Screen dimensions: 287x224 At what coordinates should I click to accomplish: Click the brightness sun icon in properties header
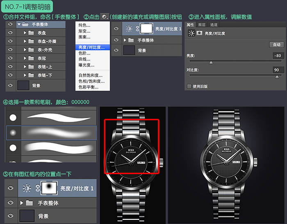[191, 33]
